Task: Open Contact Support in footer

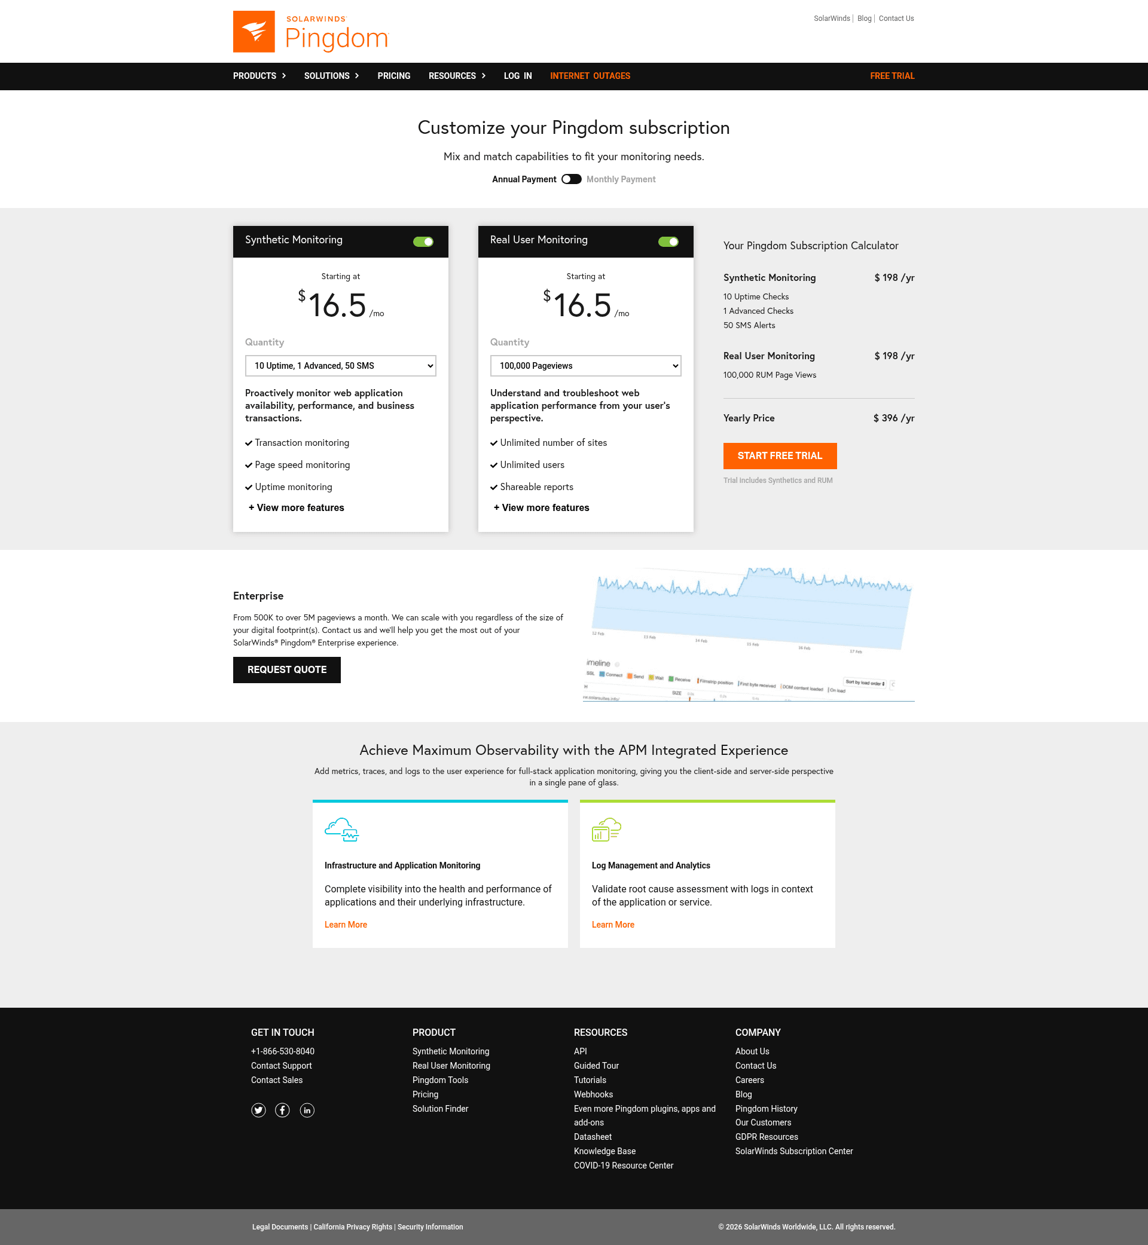Action: [x=282, y=1066]
